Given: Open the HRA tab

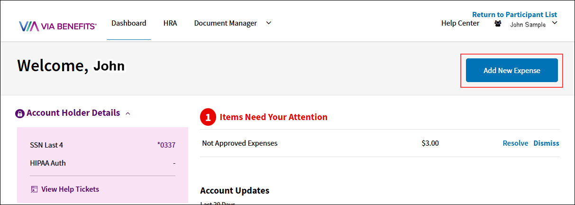Looking at the screenshot, I should click(170, 23).
